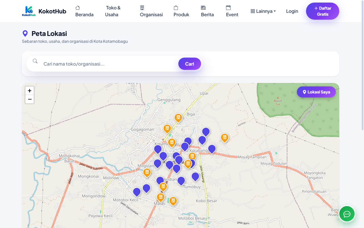
Task: Click the purple pin near Motoboi Kecil
Action: pyautogui.click(x=137, y=192)
